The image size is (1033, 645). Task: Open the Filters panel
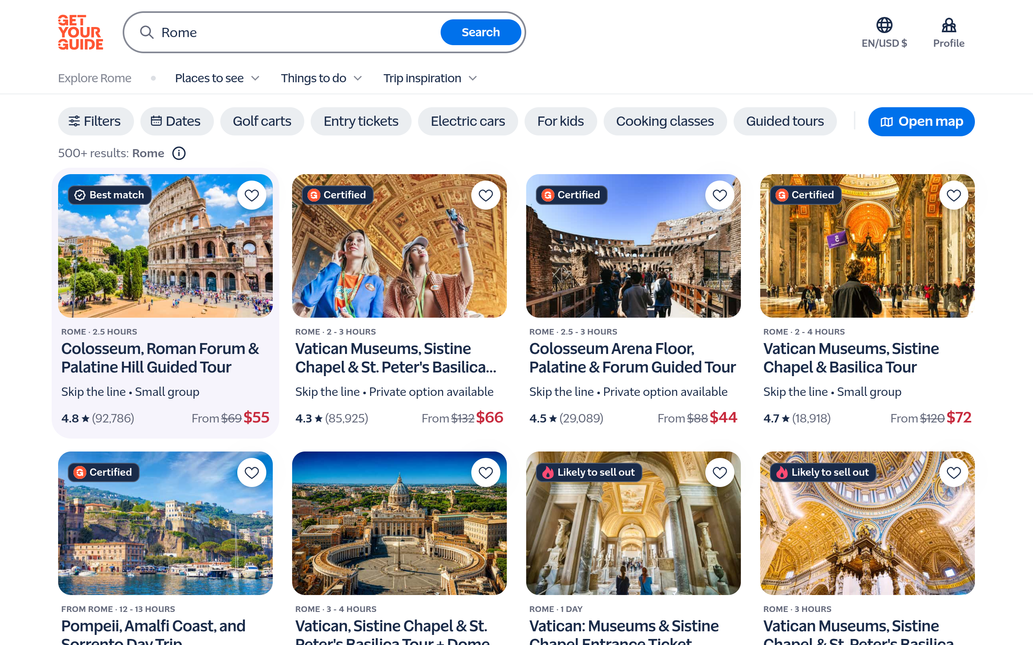pos(96,121)
